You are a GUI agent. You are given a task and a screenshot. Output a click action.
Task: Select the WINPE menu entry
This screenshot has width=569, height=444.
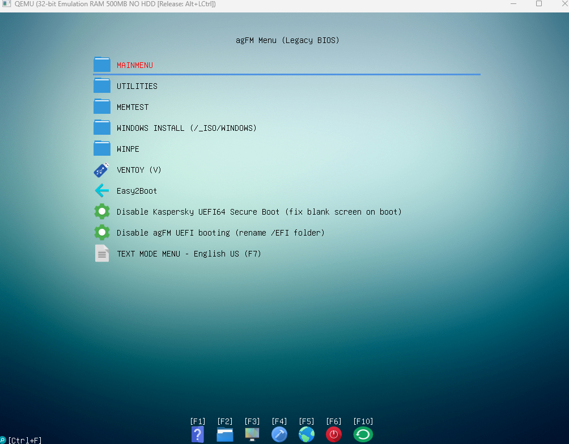click(x=128, y=149)
